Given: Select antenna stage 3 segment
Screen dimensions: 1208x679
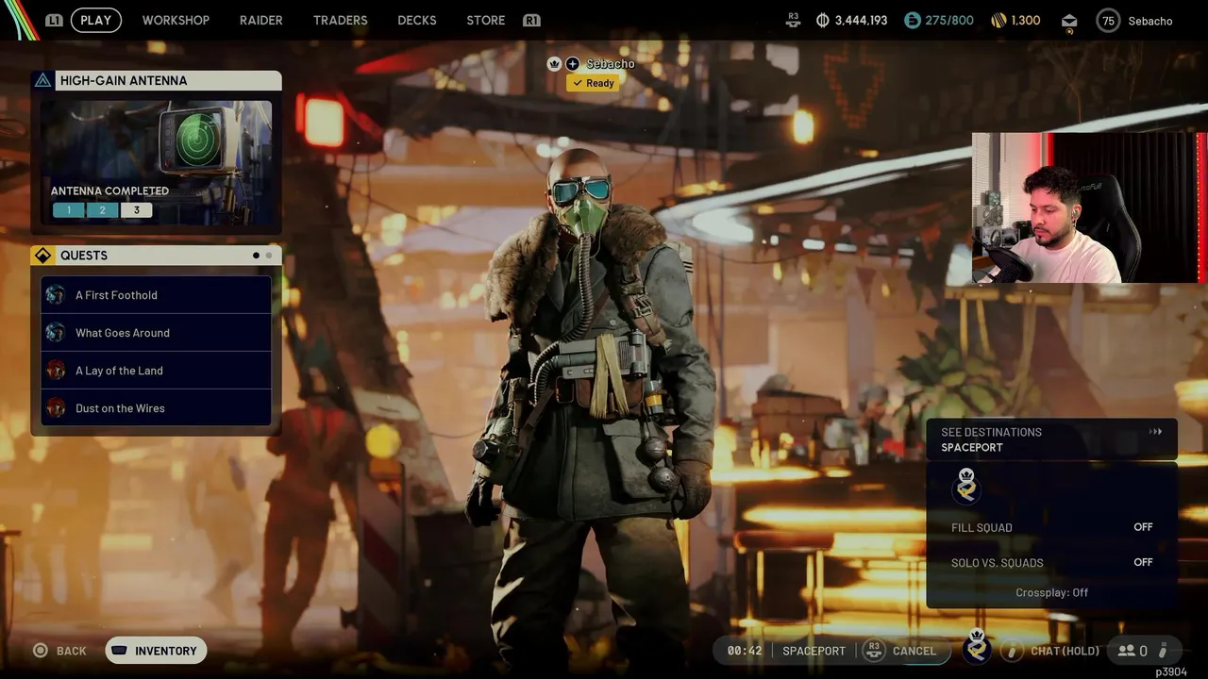Looking at the screenshot, I should point(136,210).
